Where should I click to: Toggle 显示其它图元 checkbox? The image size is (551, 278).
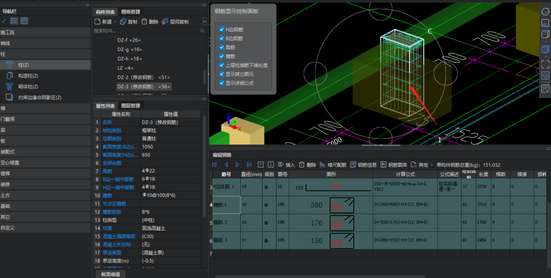coord(221,74)
